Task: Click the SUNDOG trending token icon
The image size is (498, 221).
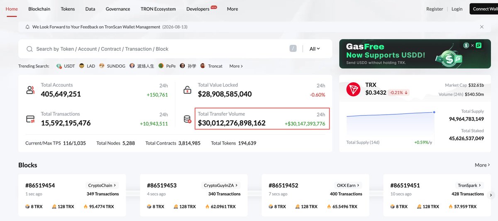Action: [x=102, y=66]
